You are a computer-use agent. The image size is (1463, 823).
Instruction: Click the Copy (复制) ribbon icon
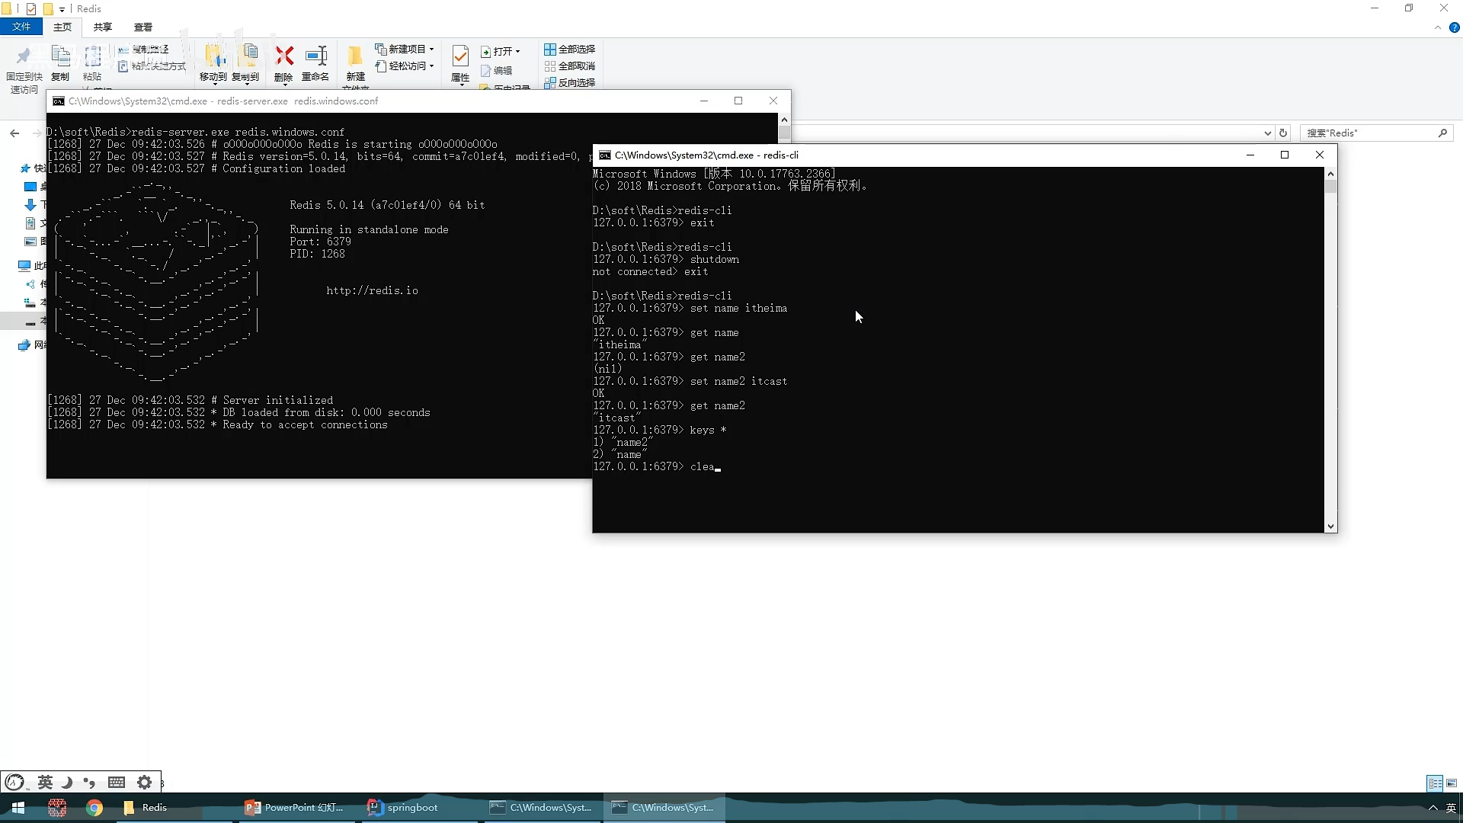pos(60,56)
